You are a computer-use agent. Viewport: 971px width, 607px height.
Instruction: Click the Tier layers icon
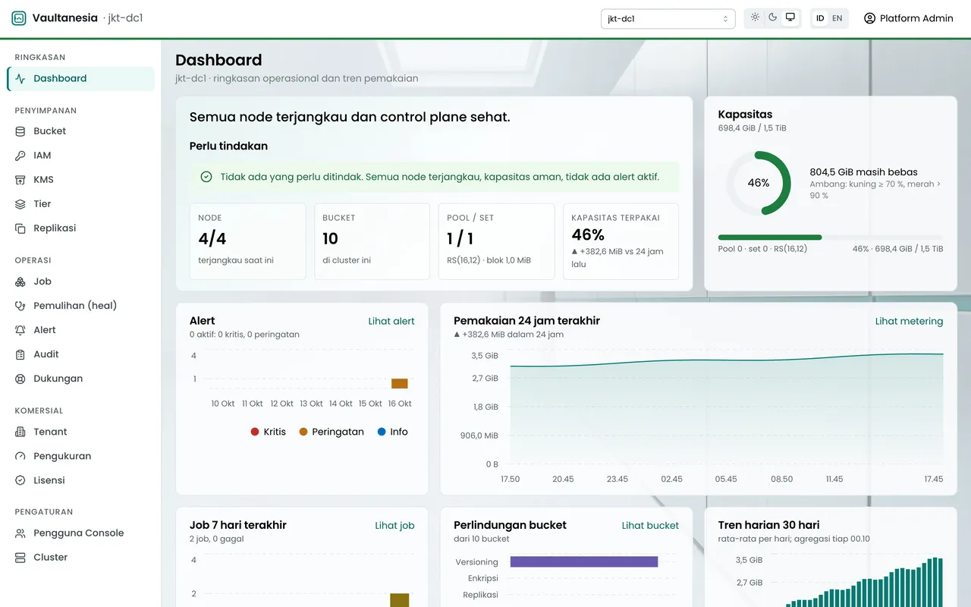coord(20,204)
